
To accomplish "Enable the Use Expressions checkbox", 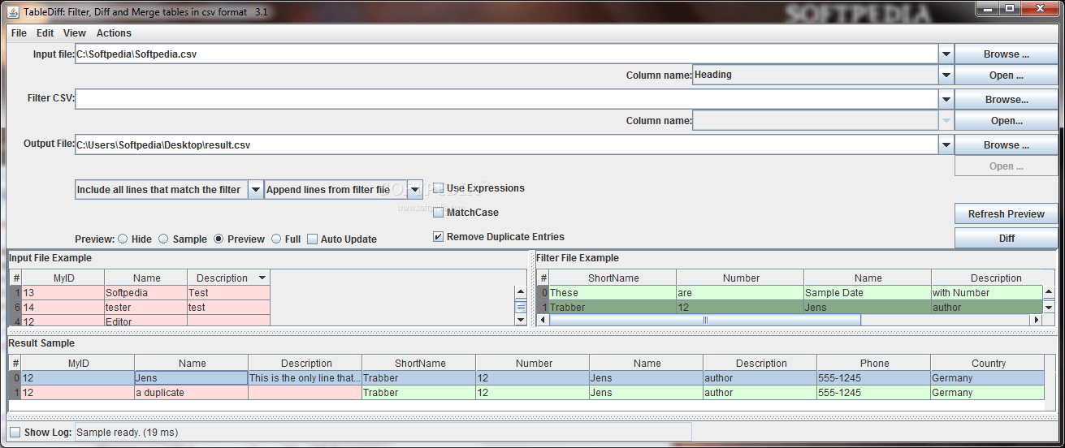I will [x=439, y=188].
